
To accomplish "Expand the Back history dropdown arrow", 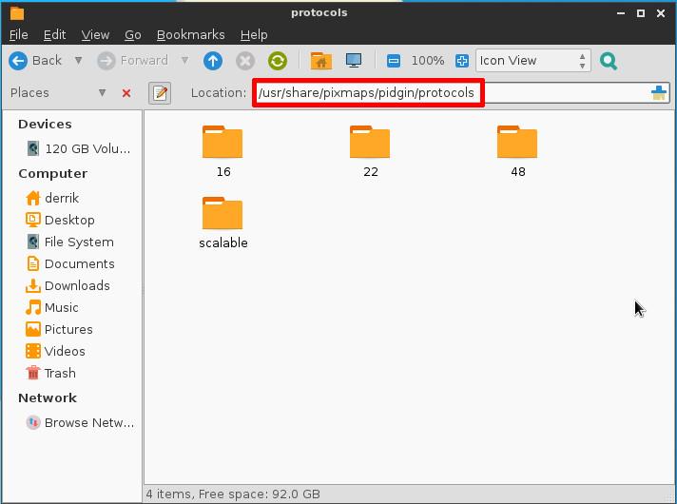I will [78, 61].
